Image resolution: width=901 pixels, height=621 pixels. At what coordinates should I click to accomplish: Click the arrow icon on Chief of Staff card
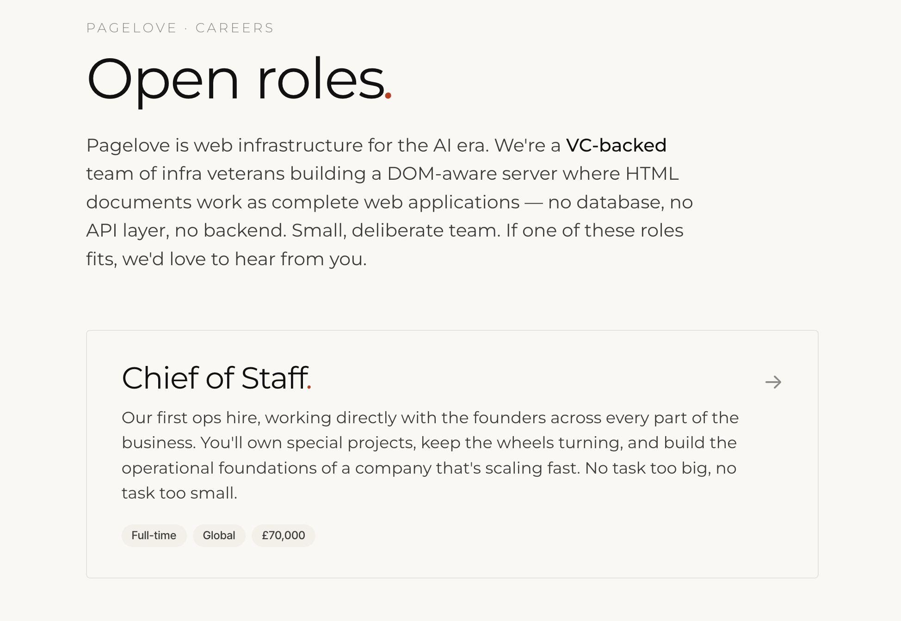tap(773, 382)
